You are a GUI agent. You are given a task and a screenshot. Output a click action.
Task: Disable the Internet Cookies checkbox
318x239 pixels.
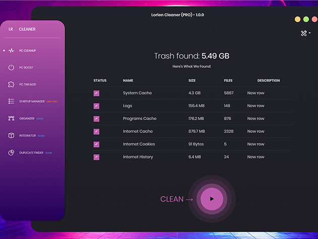point(96,145)
